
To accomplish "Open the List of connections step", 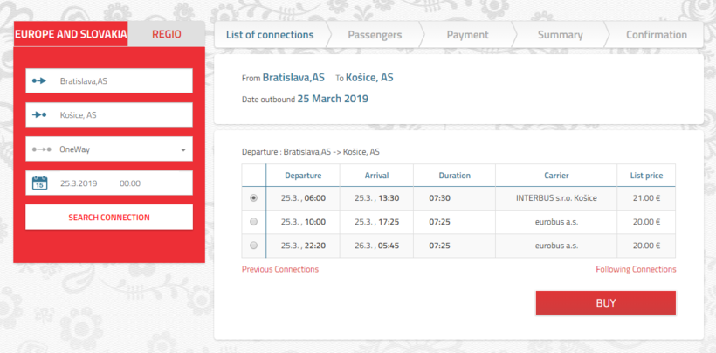I will coord(270,35).
